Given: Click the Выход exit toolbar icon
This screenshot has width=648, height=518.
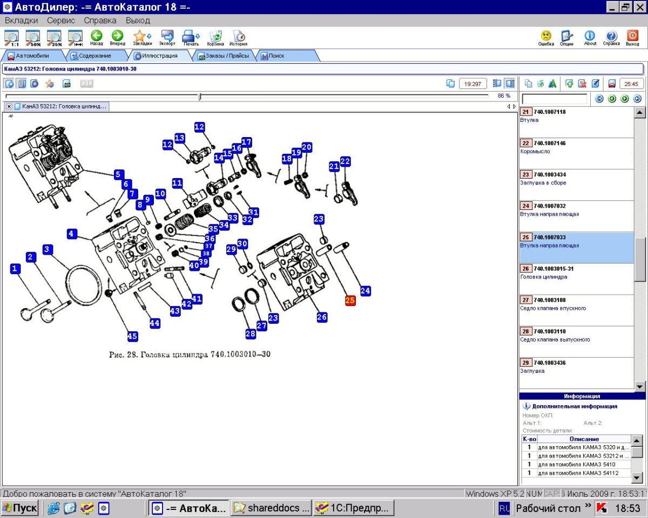Looking at the screenshot, I should click(x=632, y=37).
